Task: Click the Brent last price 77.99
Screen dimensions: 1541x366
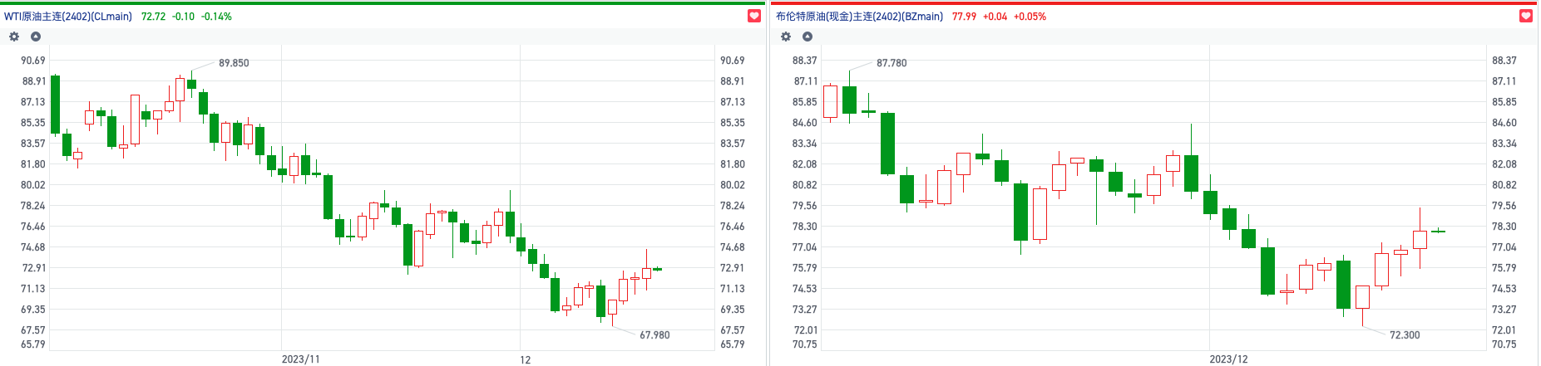Action: click(964, 17)
